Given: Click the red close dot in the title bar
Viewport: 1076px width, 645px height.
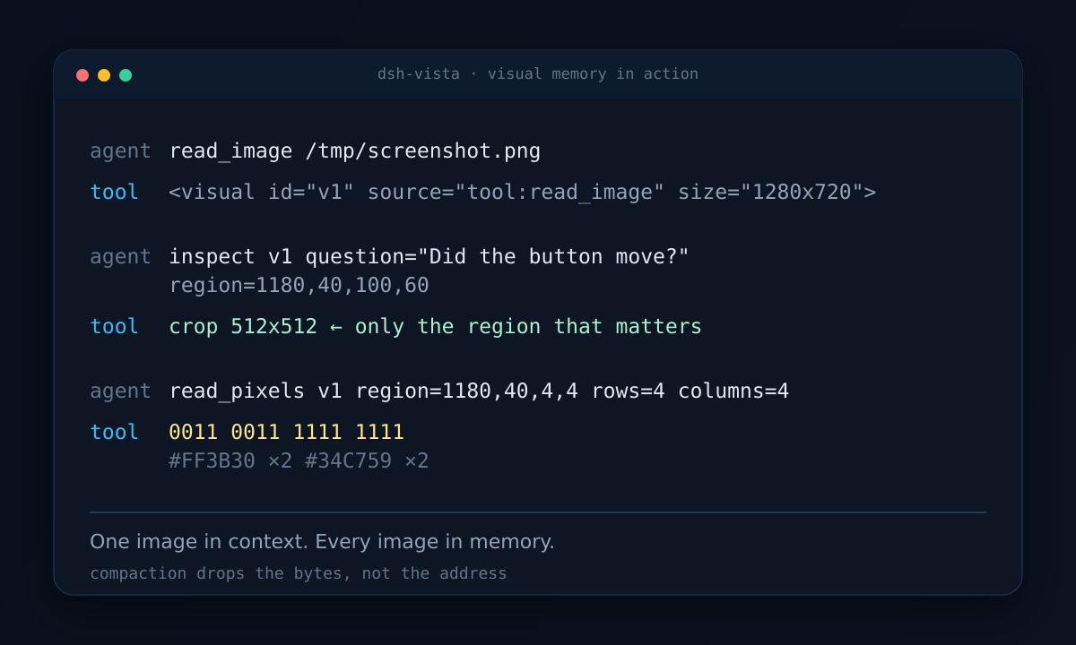Looking at the screenshot, I should tap(82, 75).
